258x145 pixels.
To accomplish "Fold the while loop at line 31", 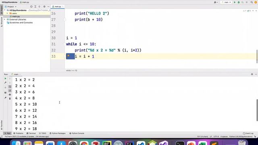I will click(64, 44).
